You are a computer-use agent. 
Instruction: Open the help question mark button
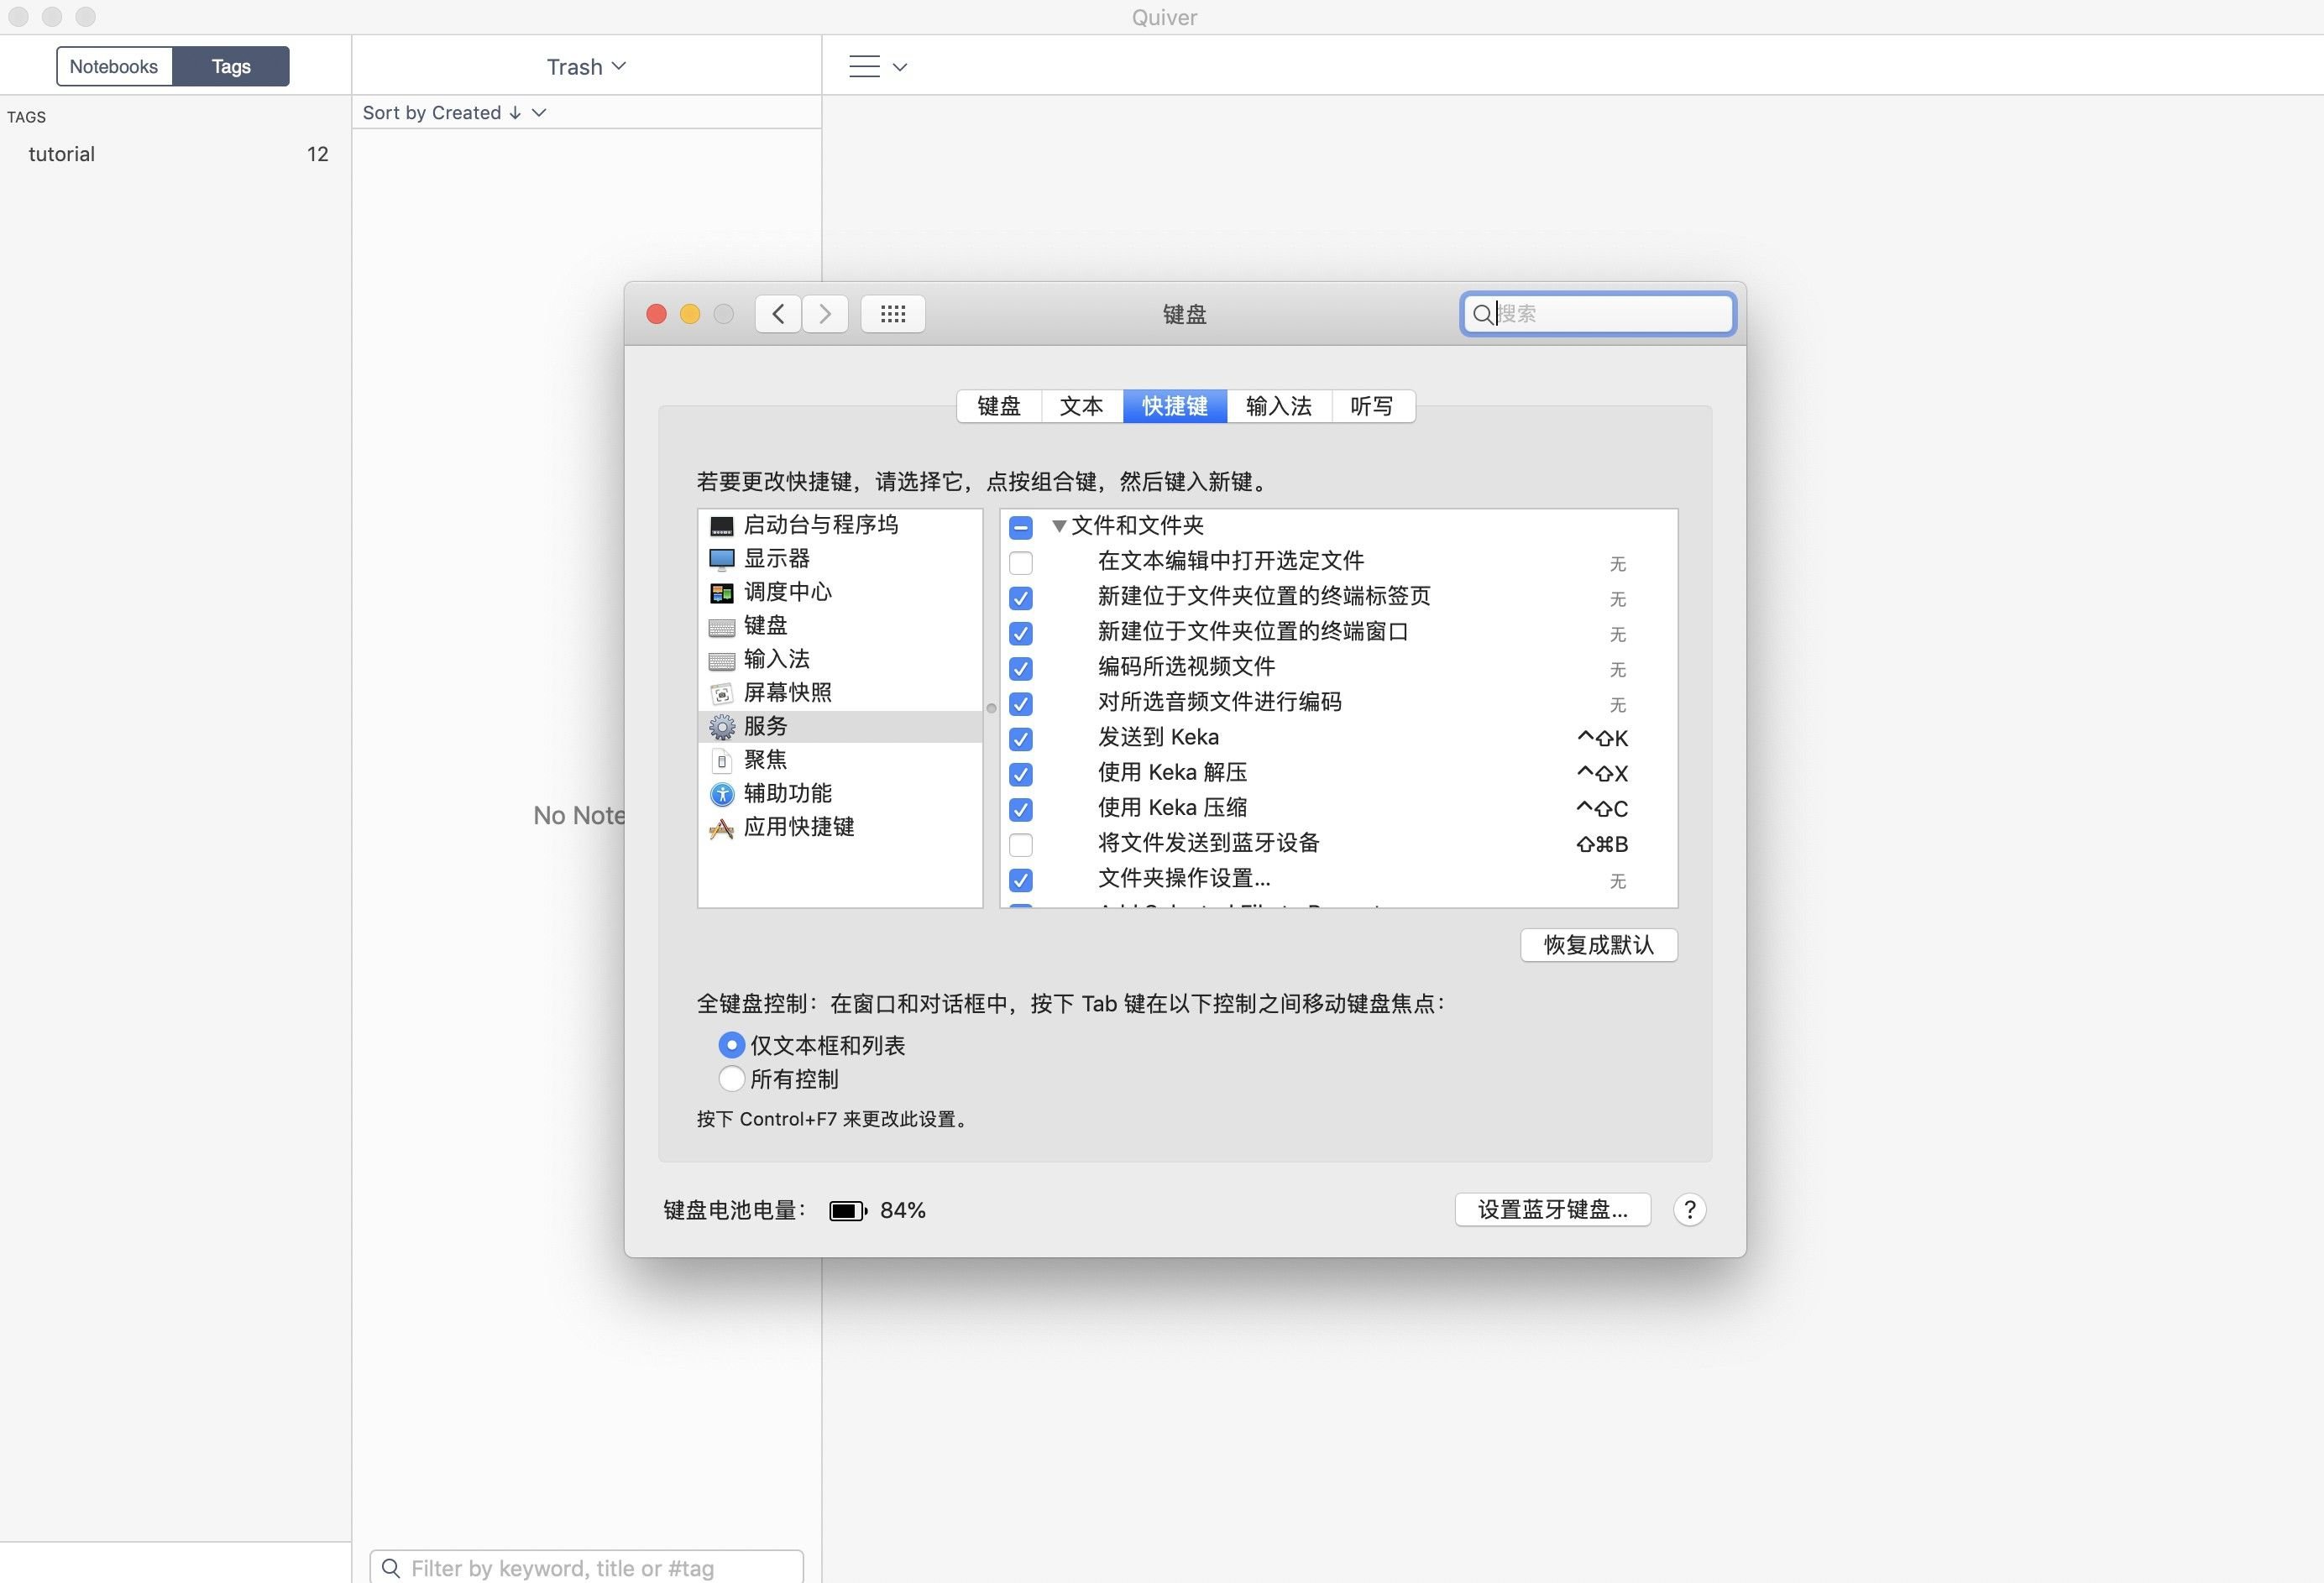coord(1689,1210)
